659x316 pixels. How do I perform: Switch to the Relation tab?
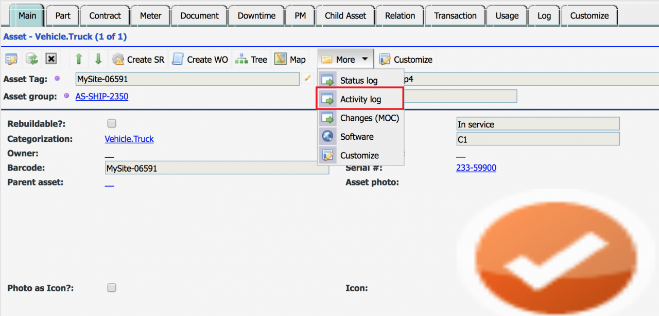pos(400,15)
